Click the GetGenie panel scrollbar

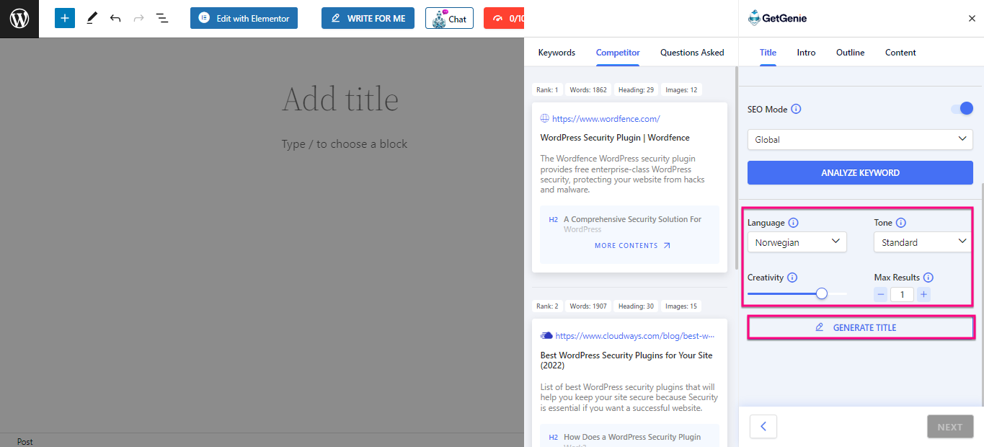point(981,294)
